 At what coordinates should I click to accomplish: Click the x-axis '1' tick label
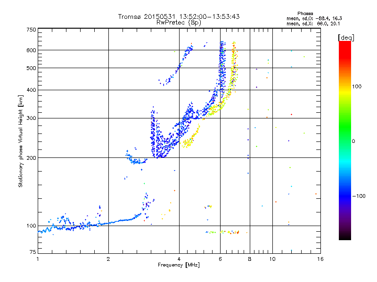[x=38, y=259]
